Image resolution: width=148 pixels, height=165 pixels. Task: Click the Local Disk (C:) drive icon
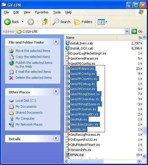coord(11,101)
